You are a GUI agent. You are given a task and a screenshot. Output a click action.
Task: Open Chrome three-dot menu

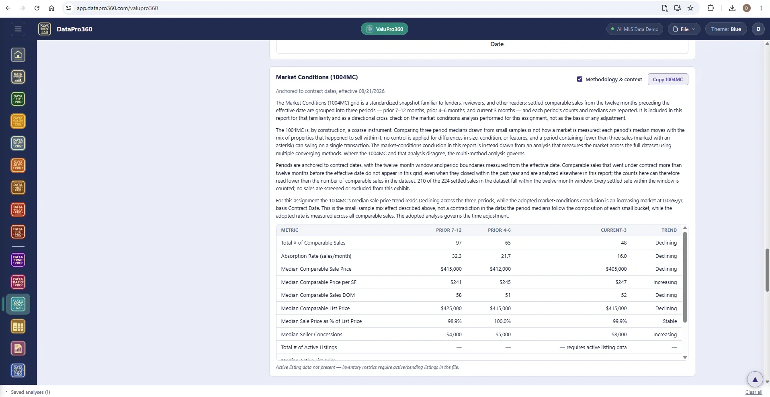tap(761, 8)
